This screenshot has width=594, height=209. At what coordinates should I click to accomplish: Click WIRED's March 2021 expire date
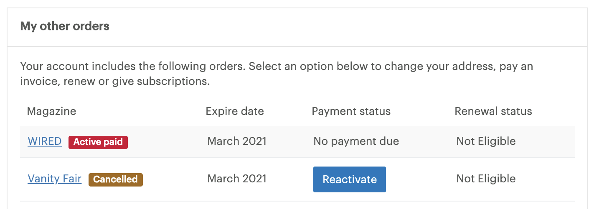237,142
